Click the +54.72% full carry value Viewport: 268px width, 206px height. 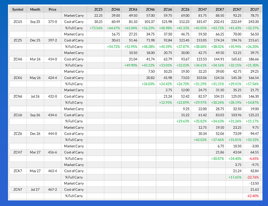113,47
